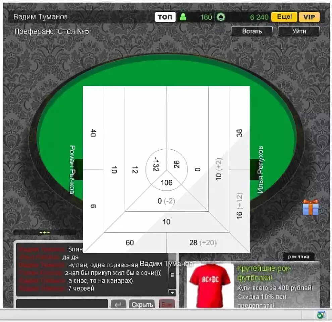Viewport: 332px width, 322px height.
Task: Click the 26 score in center circle
Action: 177,164
